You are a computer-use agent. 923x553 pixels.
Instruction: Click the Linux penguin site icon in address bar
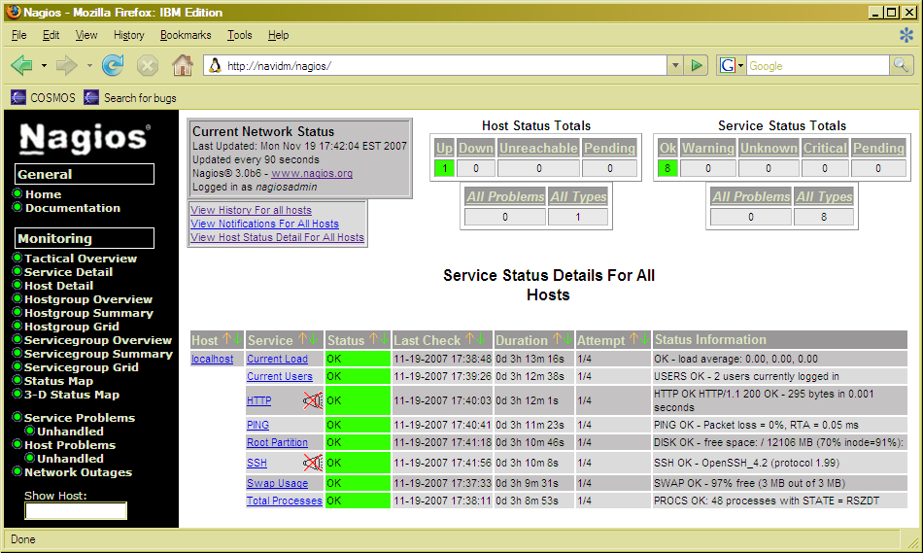pos(216,65)
